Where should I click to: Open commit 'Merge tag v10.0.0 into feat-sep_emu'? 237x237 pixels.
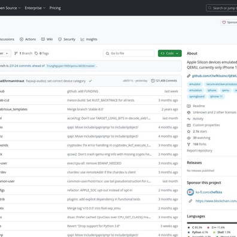[94, 208]
